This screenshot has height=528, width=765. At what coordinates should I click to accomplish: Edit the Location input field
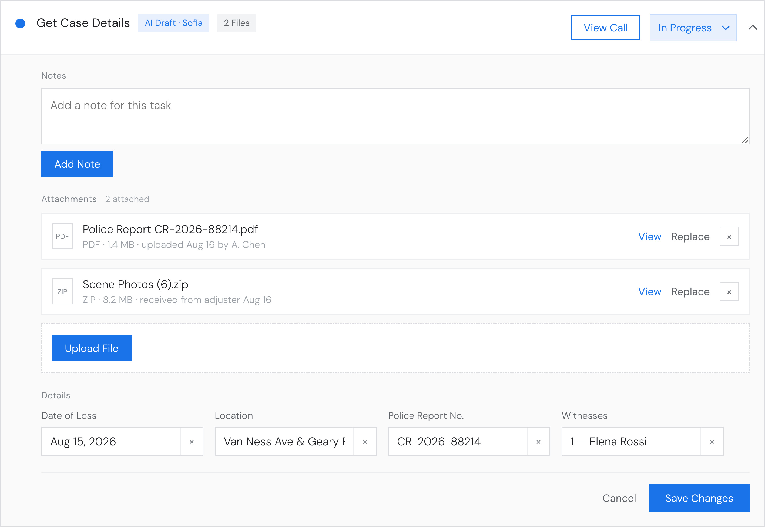click(x=284, y=442)
